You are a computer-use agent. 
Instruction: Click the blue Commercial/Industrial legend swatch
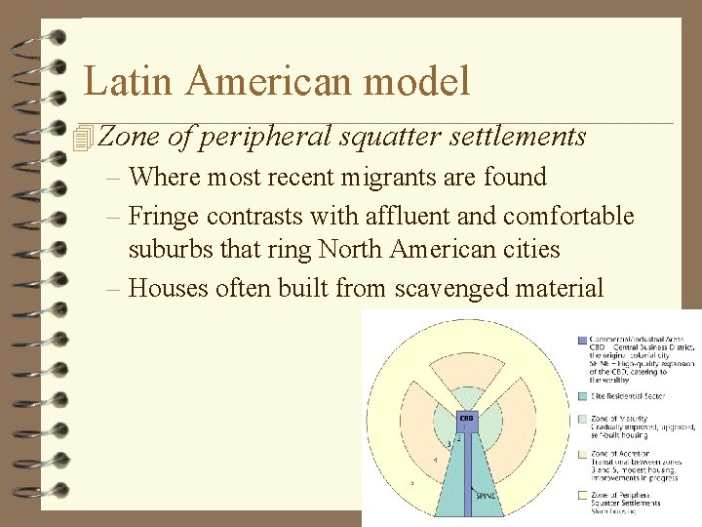click(582, 341)
